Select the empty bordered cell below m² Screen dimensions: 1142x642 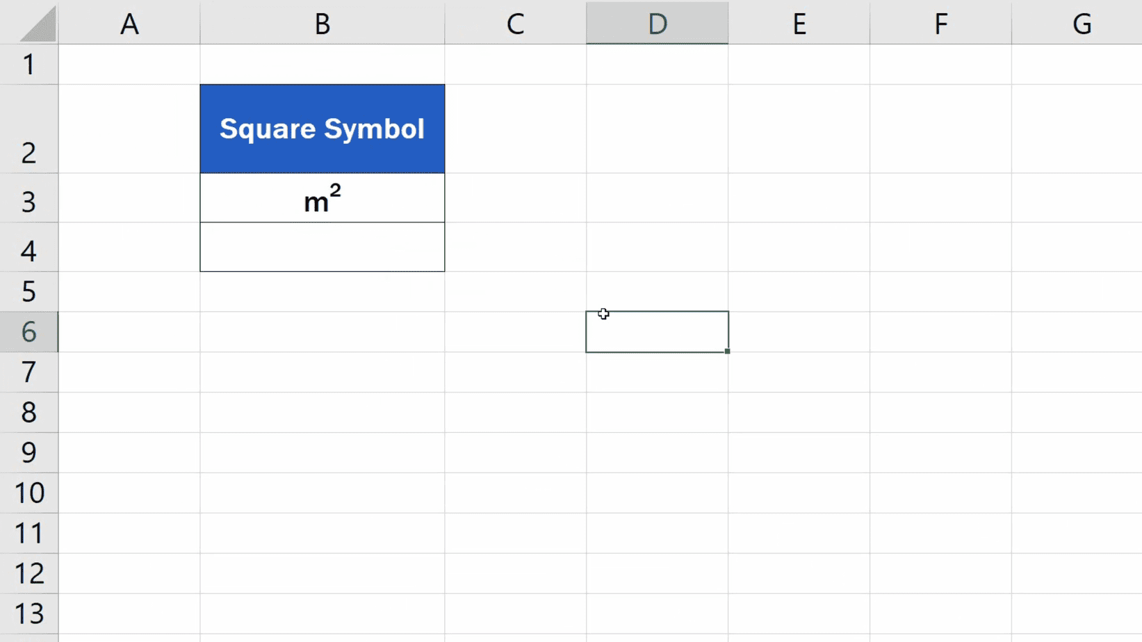point(322,247)
